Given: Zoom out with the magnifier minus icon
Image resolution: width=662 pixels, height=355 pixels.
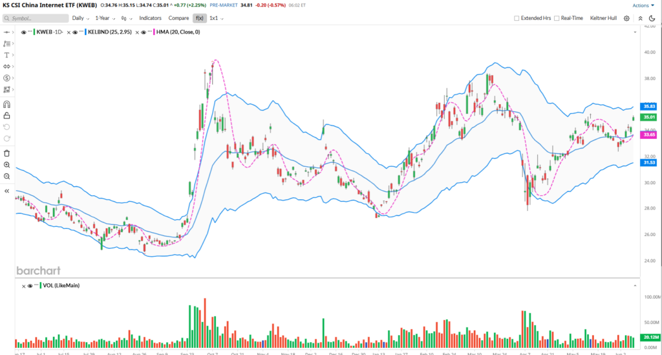Looking at the screenshot, I should tap(7, 177).
